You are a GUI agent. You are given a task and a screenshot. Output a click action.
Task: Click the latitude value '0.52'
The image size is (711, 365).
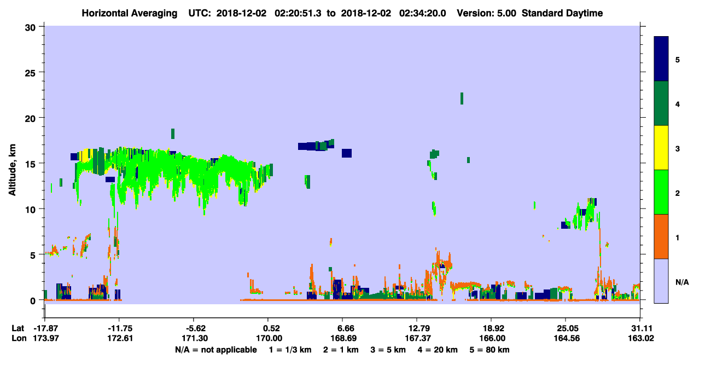click(x=272, y=328)
